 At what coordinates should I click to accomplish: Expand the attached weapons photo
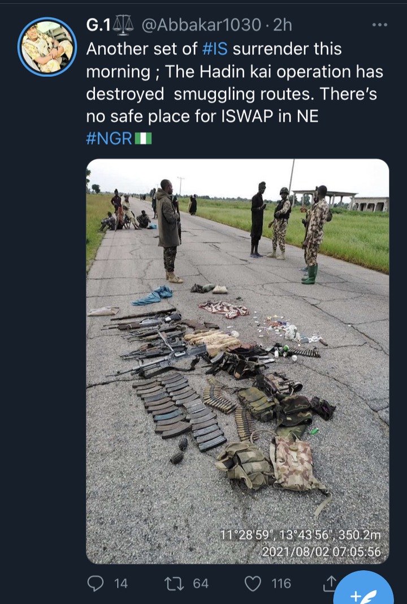(x=237, y=361)
